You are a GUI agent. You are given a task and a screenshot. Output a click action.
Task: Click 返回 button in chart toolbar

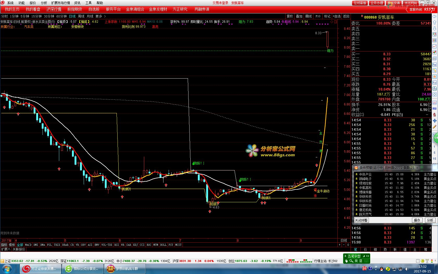click(346, 16)
